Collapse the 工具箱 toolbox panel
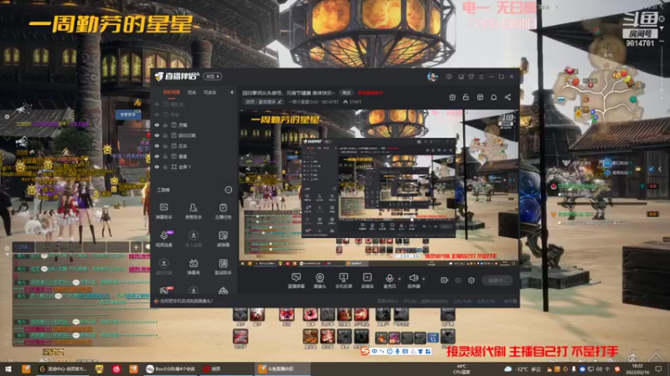670x376 pixels. 228,190
